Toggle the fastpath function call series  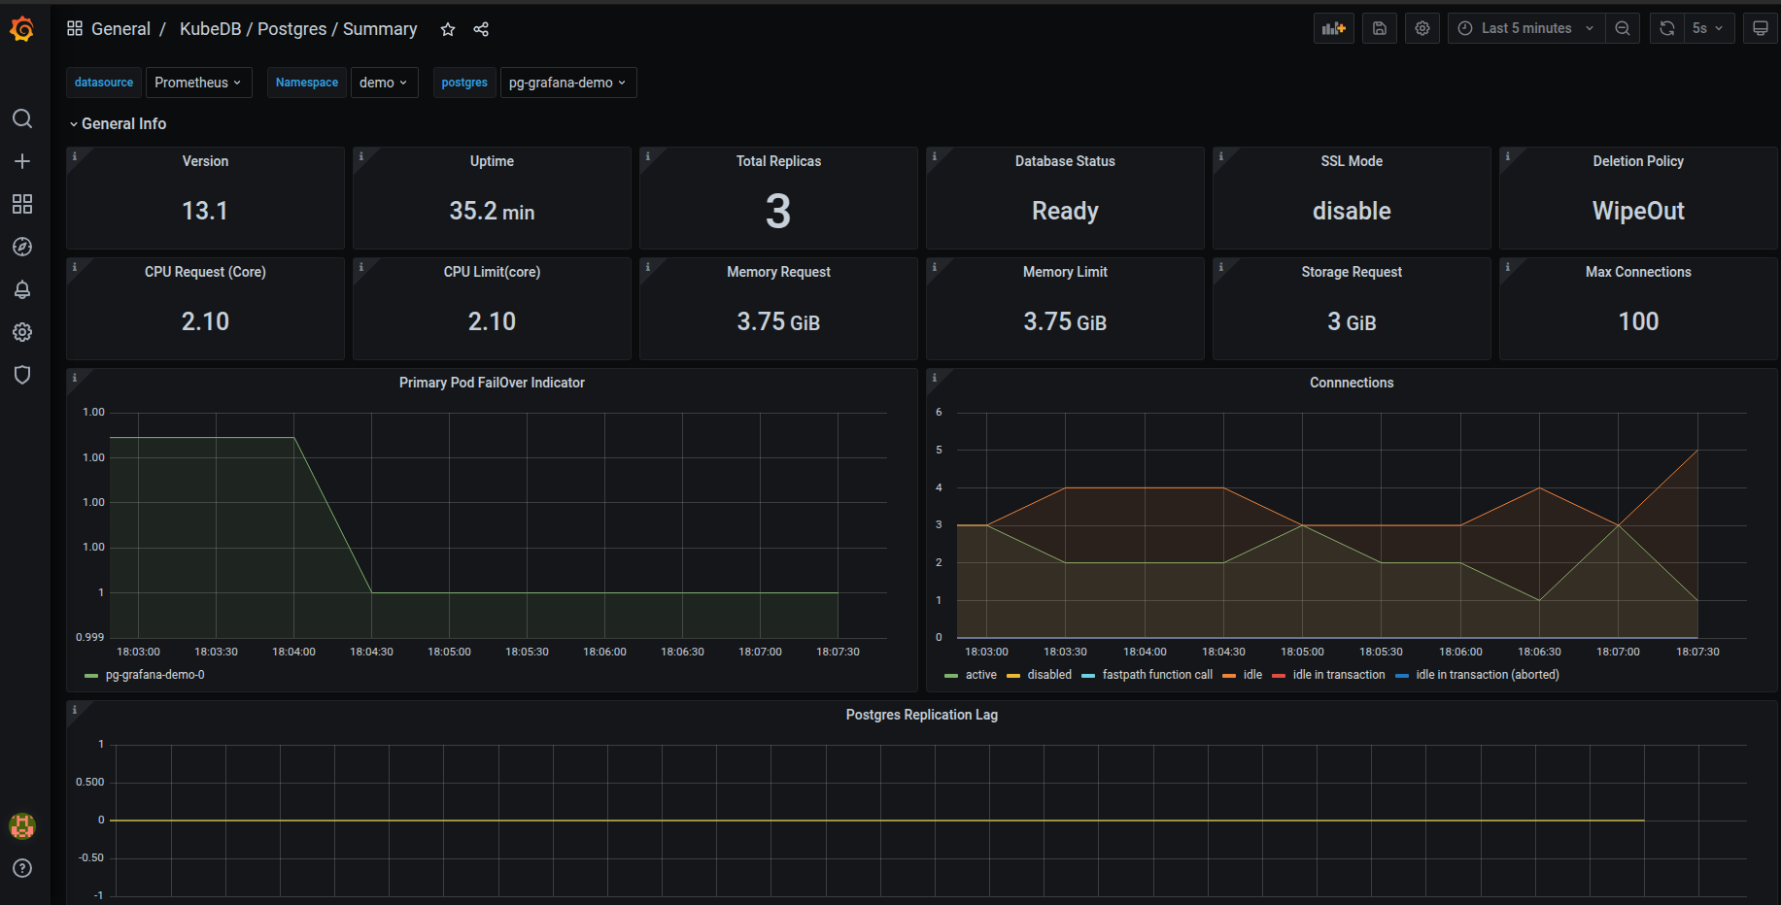click(1157, 675)
